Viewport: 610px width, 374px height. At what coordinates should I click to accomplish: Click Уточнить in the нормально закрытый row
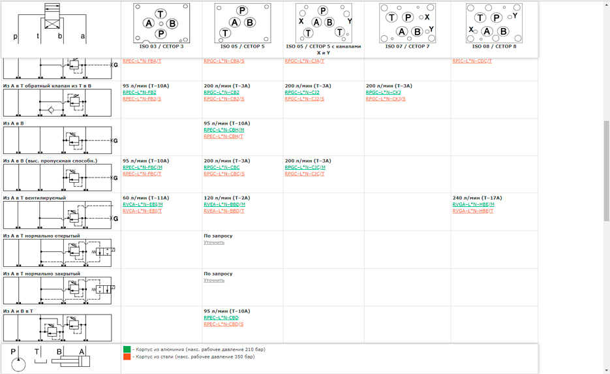click(x=214, y=280)
